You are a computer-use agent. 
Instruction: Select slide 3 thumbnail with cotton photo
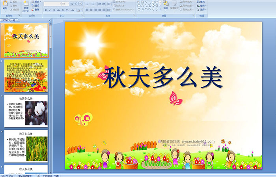tap(26, 111)
